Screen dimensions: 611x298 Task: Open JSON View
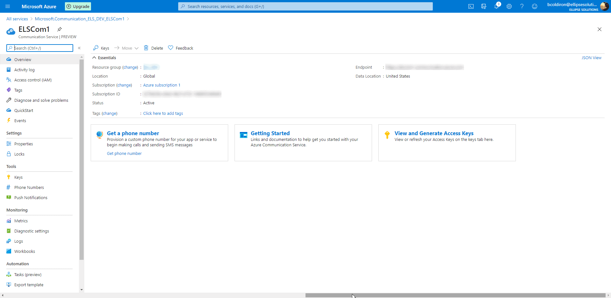[x=591, y=58]
